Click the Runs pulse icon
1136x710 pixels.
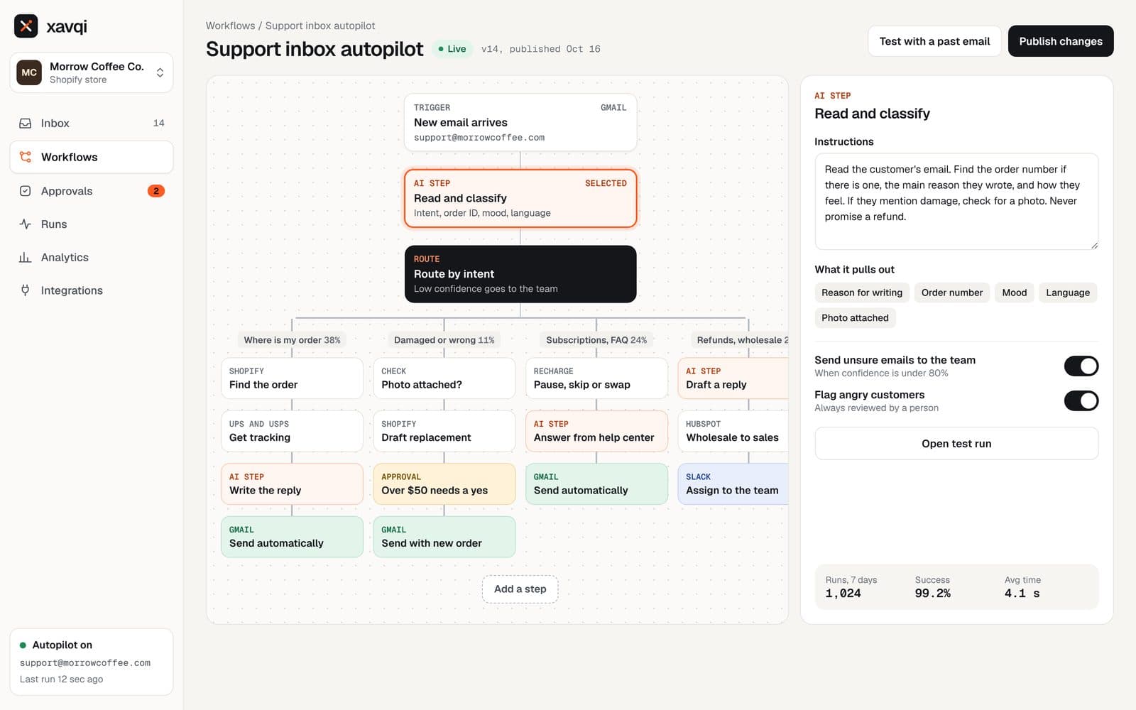(26, 224)
